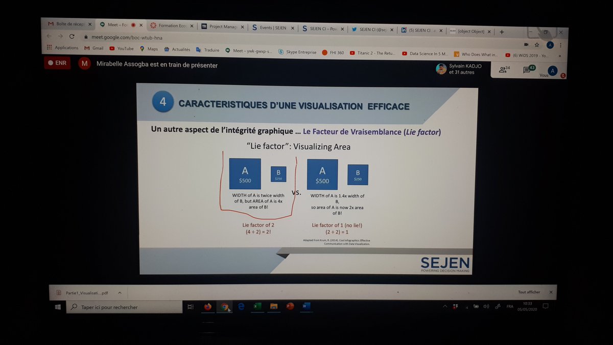The width and height of the screenshot is (613, 345).
Task: Open the Actualités bookmark
Action: click(177, 50)
